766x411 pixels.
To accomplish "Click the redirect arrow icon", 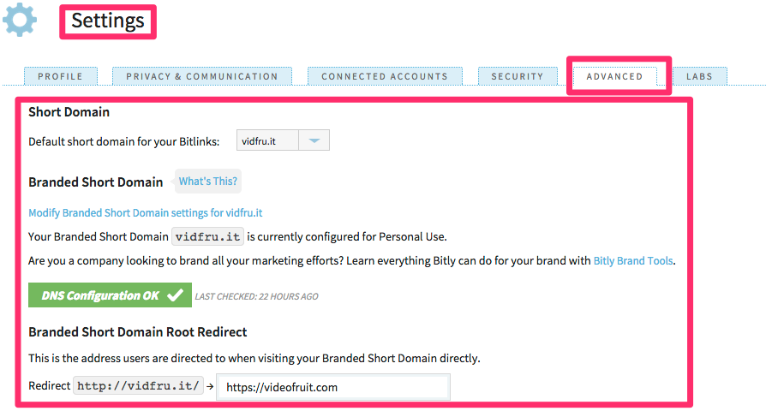I will (210, 386).
